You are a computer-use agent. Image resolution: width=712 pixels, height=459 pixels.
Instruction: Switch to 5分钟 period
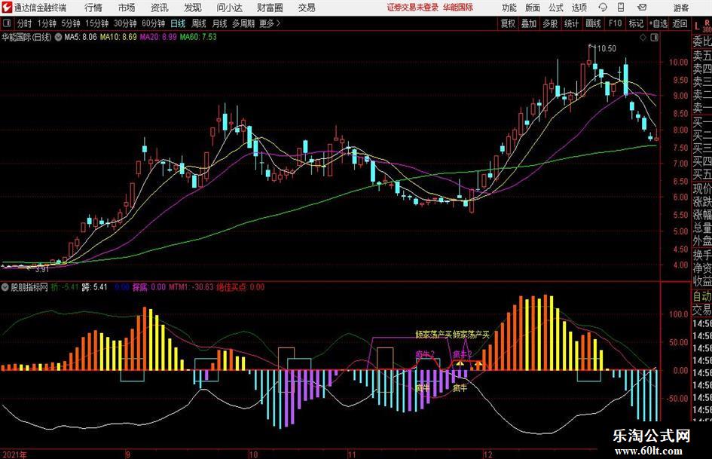coord(71,23)
